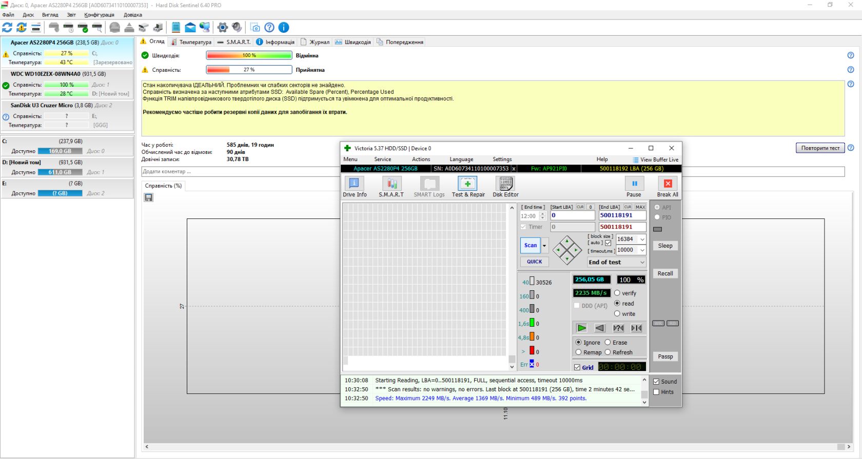Enable the Hints checkbox in Victoria
Viewport: 862px width, 459px height.
tap(656, 392)
